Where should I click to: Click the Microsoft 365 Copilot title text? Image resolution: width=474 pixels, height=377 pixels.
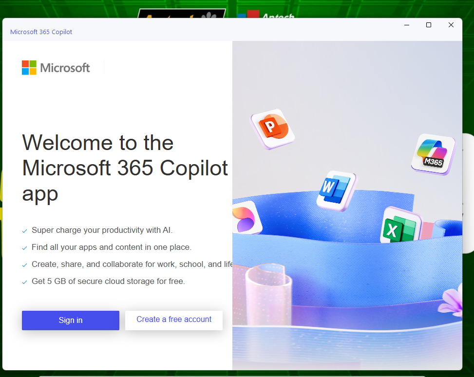41,32
